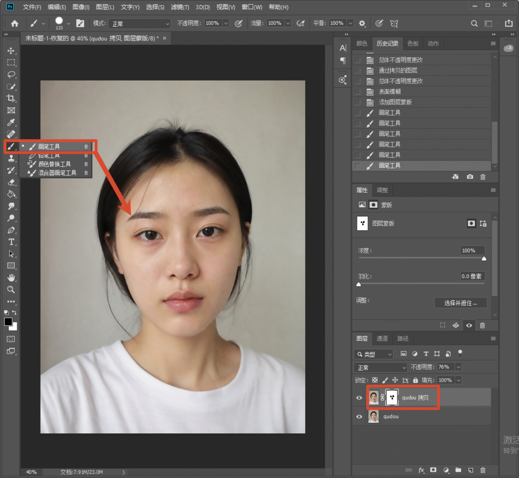519x478 pixels.
Task: Select 通过拷贝的图层 history state
Action: [422, 70]
